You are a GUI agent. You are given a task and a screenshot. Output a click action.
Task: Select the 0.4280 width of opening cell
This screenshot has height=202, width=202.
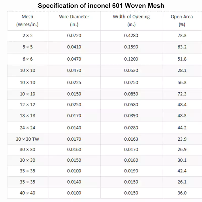pos(131,36)
